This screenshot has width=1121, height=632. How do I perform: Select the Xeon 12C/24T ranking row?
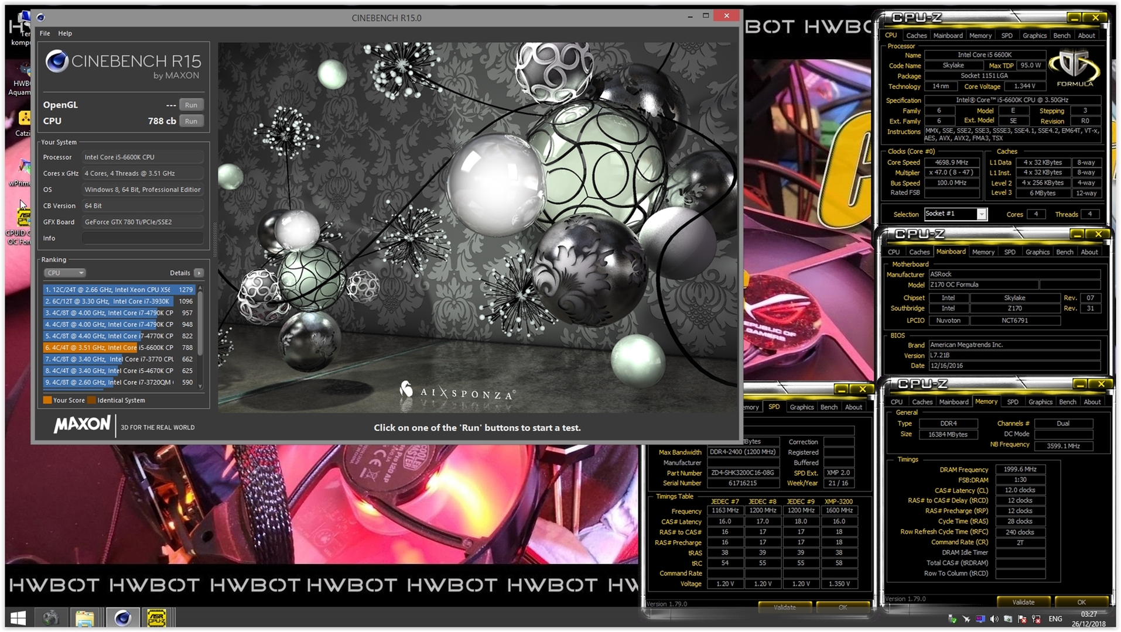pyautogui.click(x=119, y=290)
